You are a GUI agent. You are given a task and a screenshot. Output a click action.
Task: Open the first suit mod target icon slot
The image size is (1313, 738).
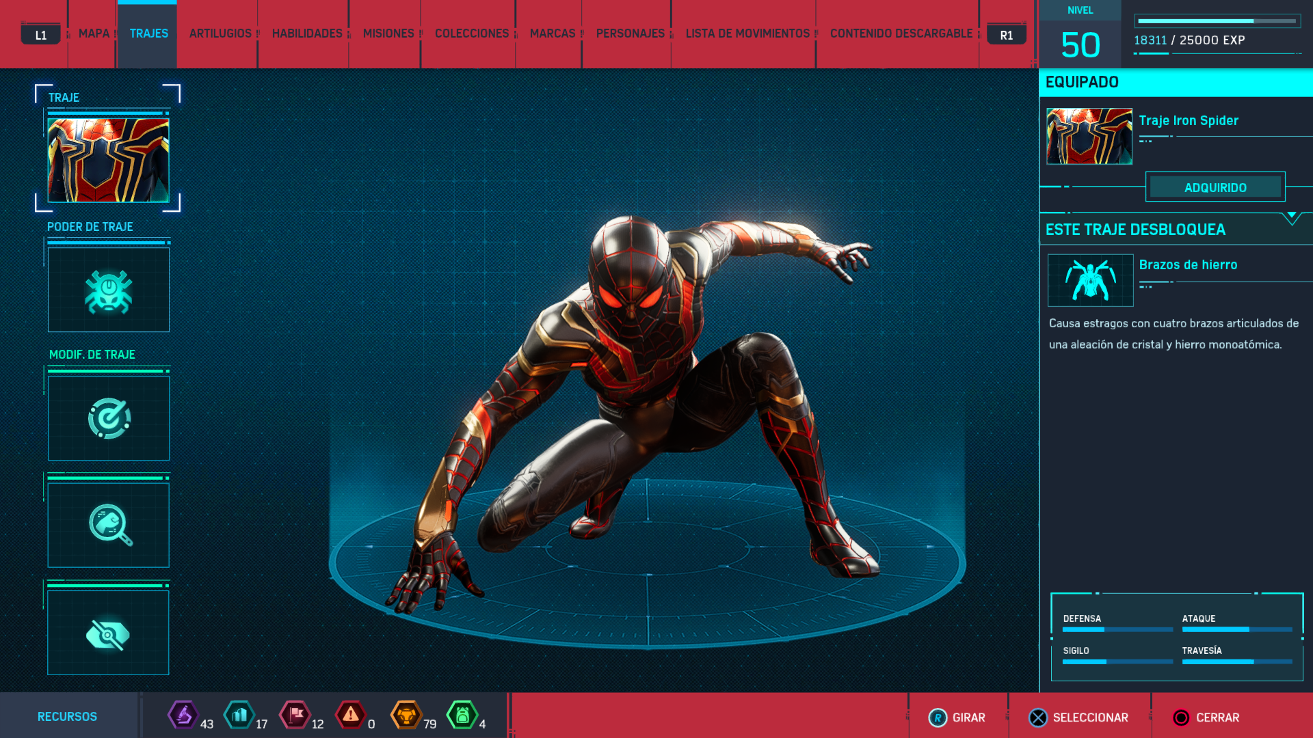(x=109, y=418)
